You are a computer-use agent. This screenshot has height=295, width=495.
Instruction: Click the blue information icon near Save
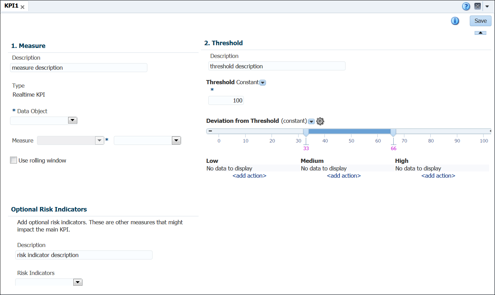(455, 21)
